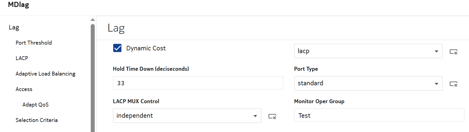Expand the Port Type dropdown
Image resolution: width=469 pixels, height=132 pixels.
[x=436, y=83]
